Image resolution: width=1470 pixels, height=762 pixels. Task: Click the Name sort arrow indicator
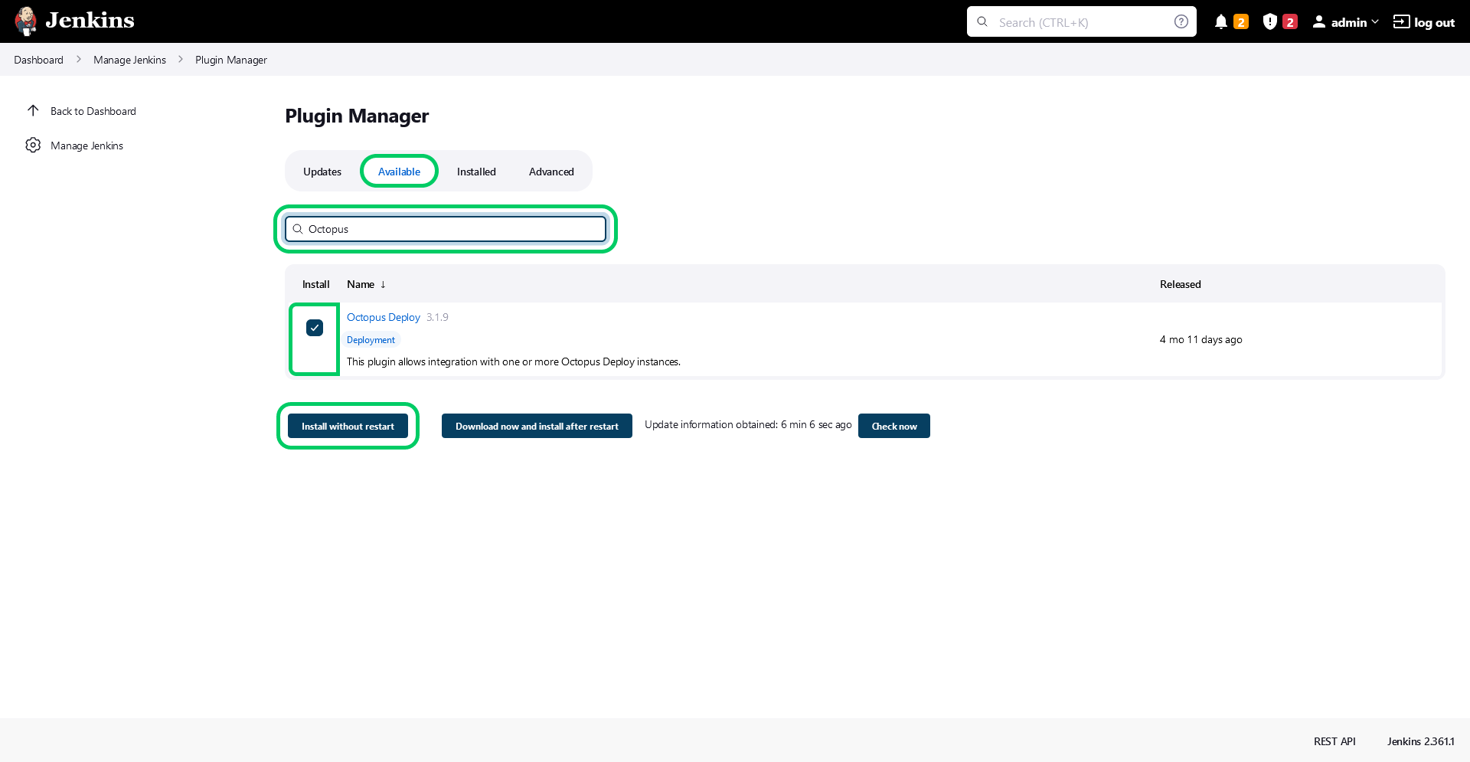click(383, 284)
